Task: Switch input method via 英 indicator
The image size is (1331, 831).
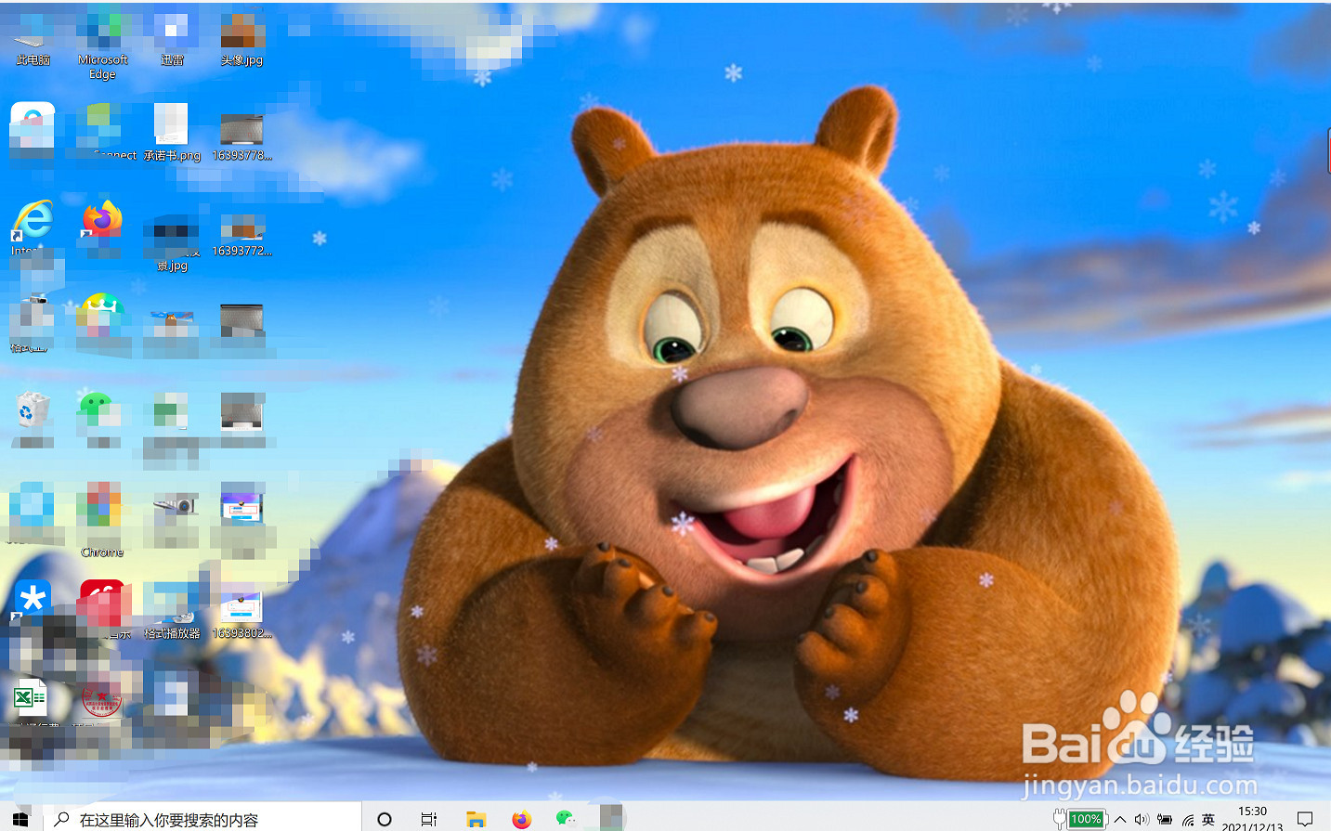Action: pyautogui.click(x=1208, y=819)
